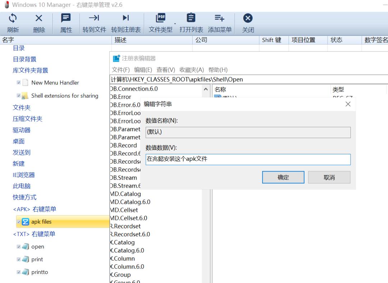Click the registry tree scroll-up arrow

pos(205,89)
